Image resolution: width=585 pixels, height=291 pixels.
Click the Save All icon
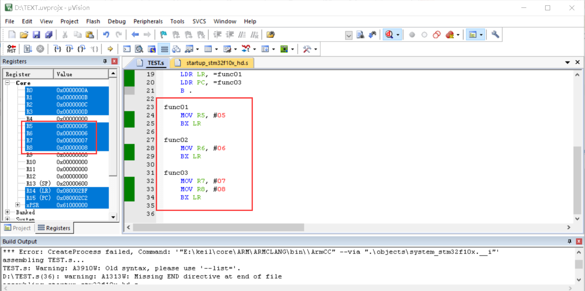pyautogui.click(x=49, y=35)
